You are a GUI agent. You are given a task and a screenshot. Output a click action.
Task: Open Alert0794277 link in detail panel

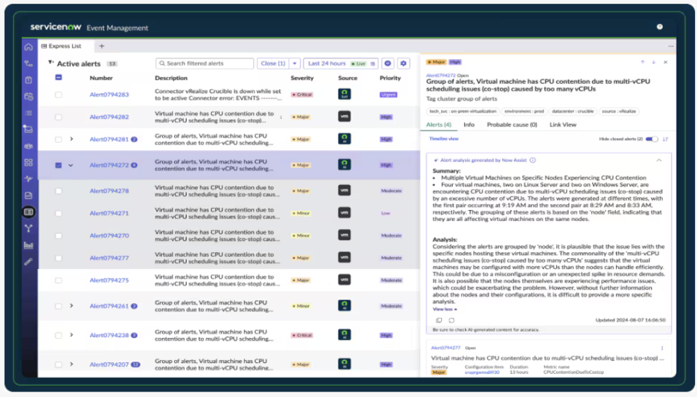(x=445, y=348)
